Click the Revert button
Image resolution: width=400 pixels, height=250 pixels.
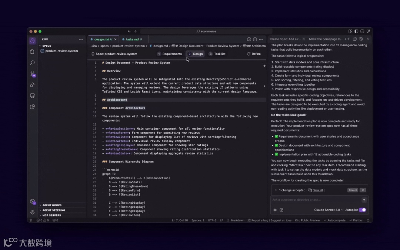pos(353,190)
